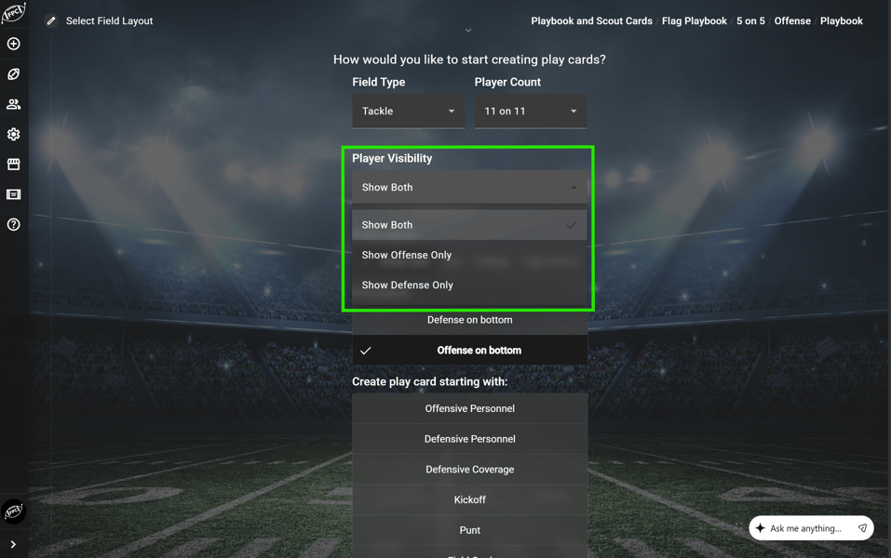Select the Show Offense Only option
The width and height of the screenshot is (891, 558).
pyautogui.click(x=407, y=255)
